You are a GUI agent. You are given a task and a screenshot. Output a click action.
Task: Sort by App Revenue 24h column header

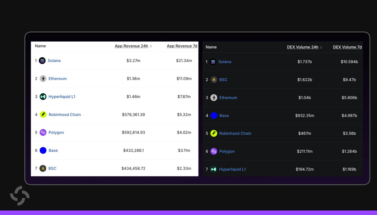coord(131,46)
